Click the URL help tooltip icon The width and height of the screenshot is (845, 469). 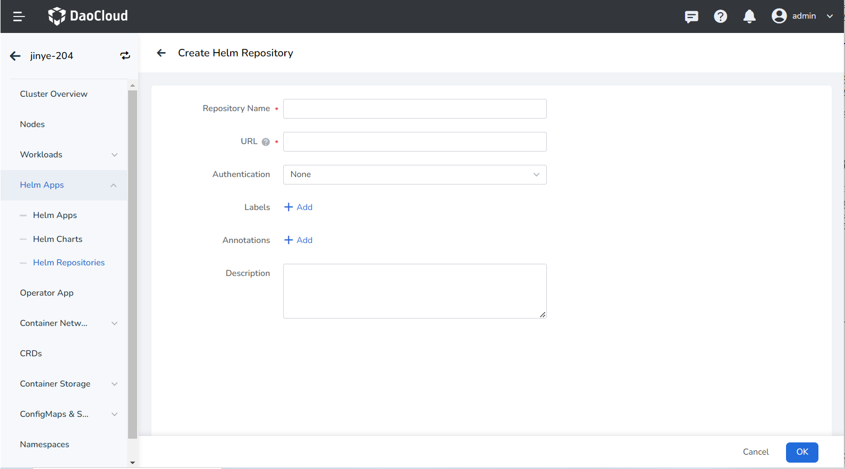(x=266, y=142)
